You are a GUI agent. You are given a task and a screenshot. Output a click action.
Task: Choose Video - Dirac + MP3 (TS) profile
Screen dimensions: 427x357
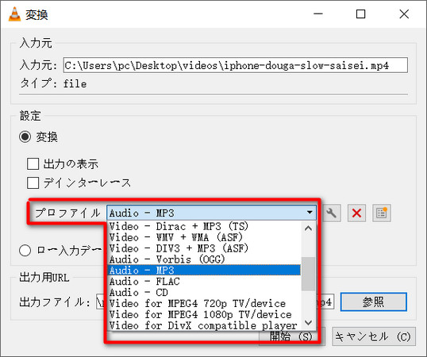coord(204,226)
